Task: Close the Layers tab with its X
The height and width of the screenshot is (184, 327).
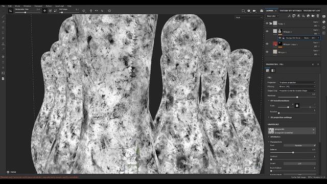Action: point(276,10)
